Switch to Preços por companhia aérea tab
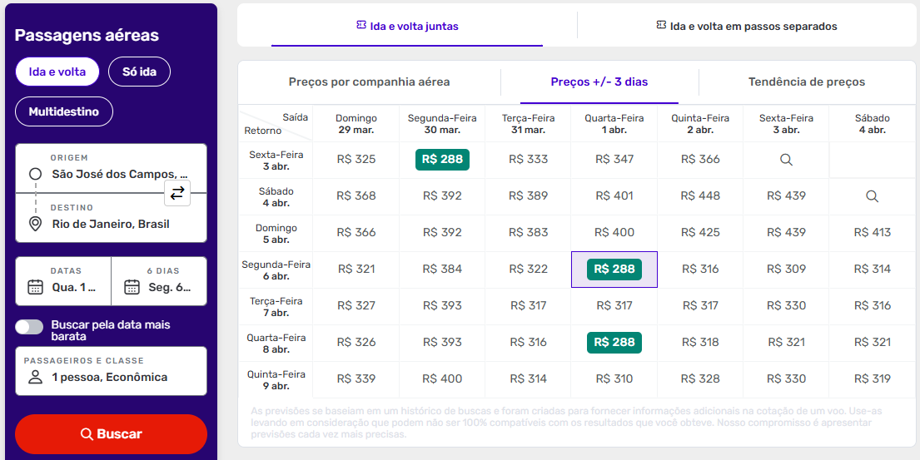The width and height of the screenshot is (920, 460). point(369,82)
